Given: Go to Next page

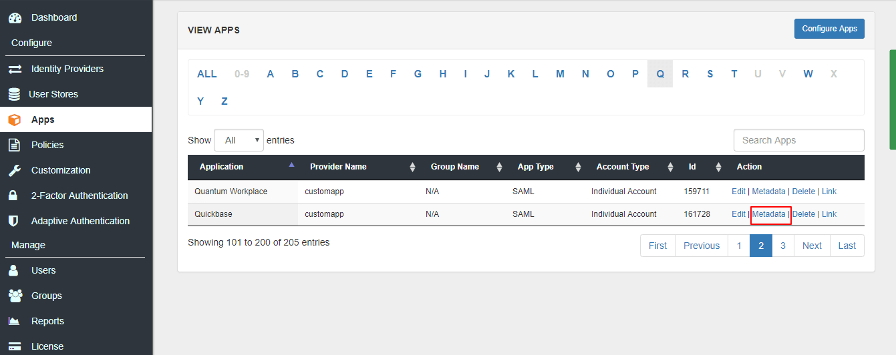Looking at the screenshot, I should [812, 246].
